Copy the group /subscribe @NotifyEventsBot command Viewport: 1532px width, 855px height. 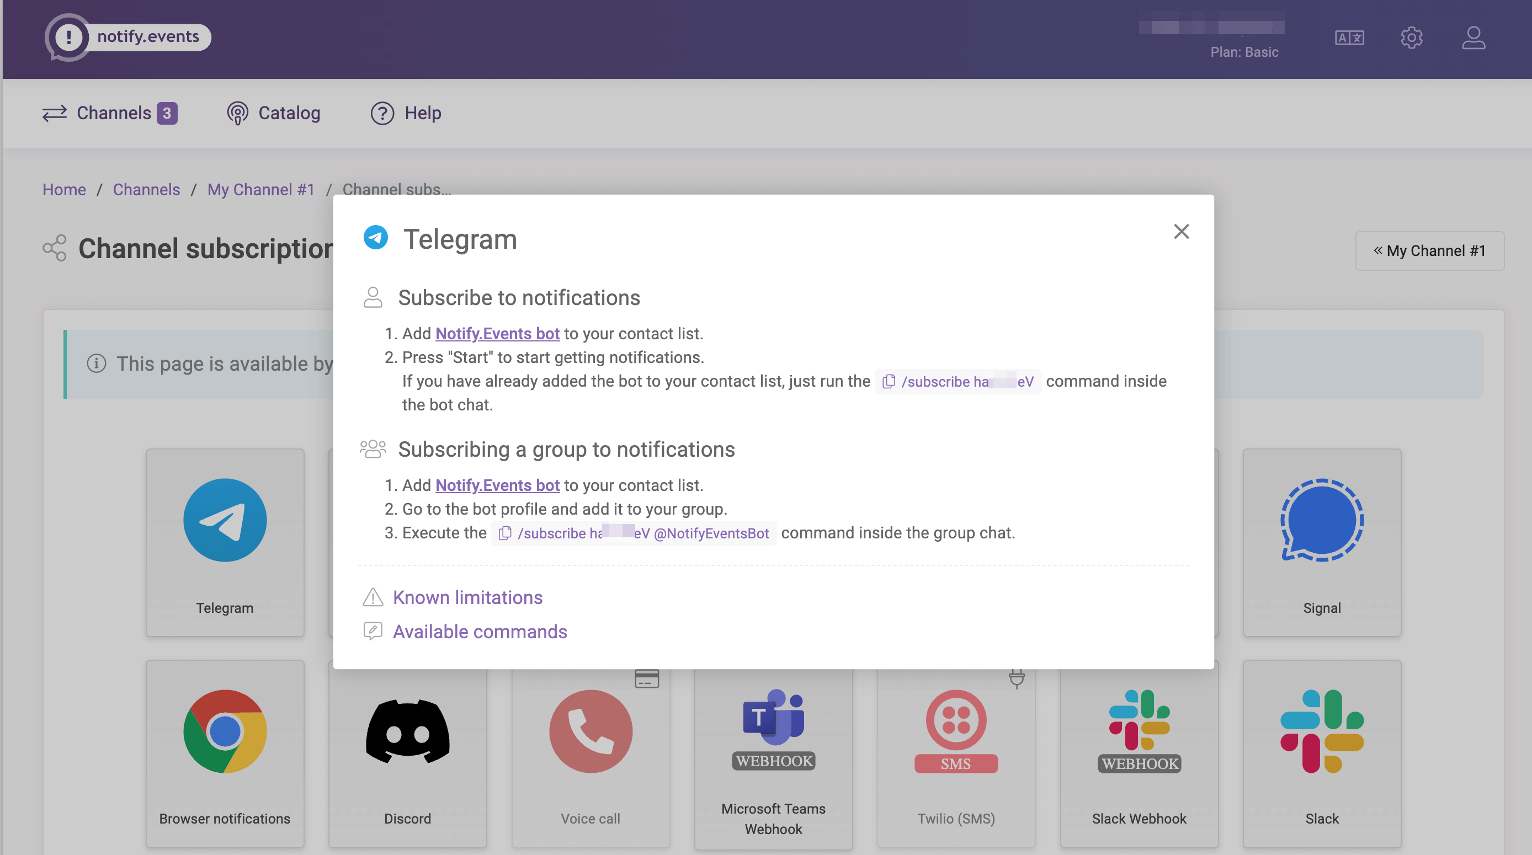tap(505, 533)
